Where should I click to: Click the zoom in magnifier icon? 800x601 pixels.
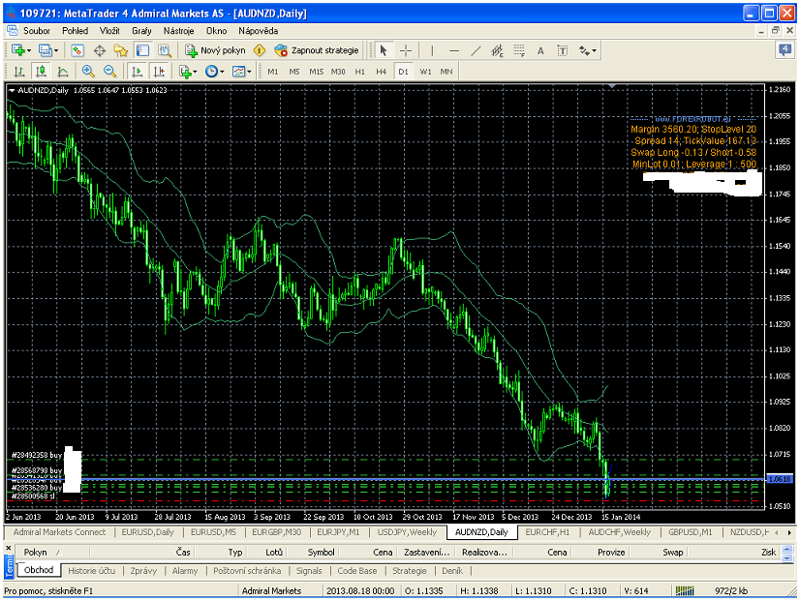[x=88, y=71]
